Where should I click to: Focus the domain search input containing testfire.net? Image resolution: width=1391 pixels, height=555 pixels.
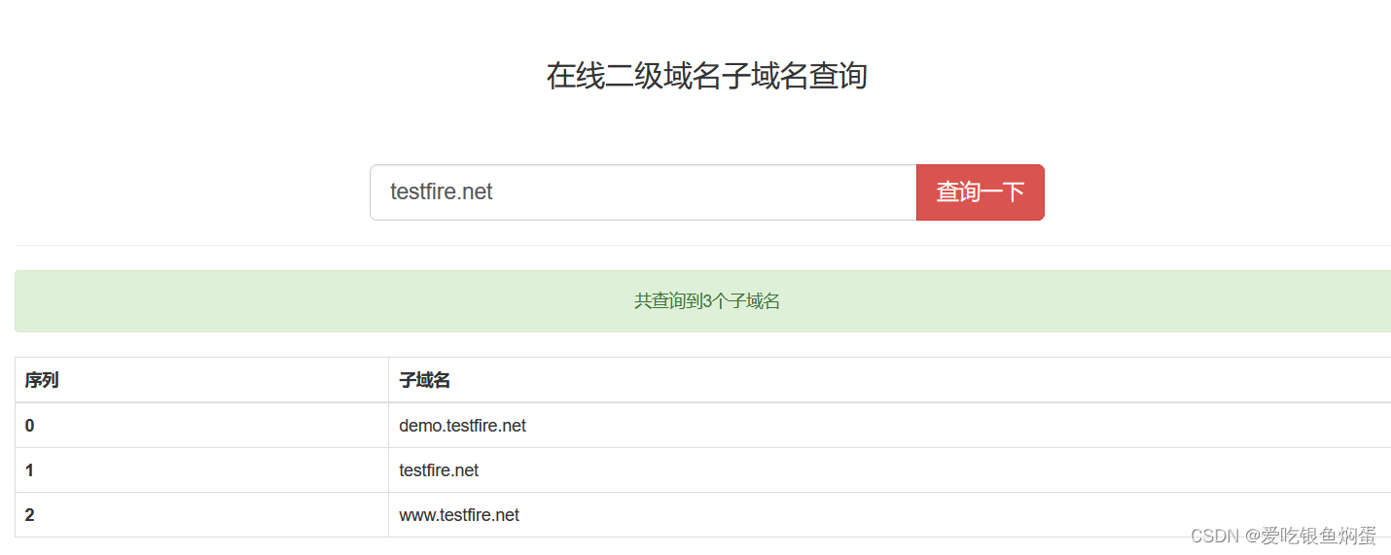pyautogui.click(x=643, y=192)
